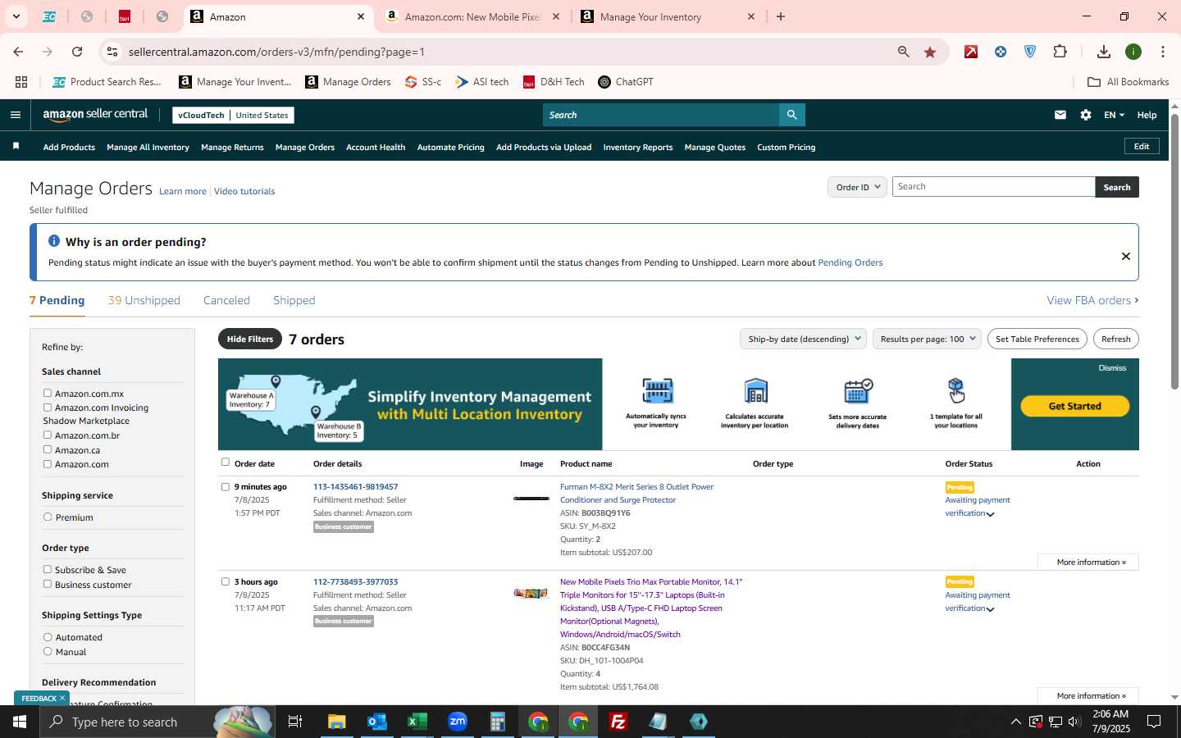Tick the Amazon.com.mx sales channel checkbox
The height and width of the screenshot is (738, 1181).
click(48, 394)
